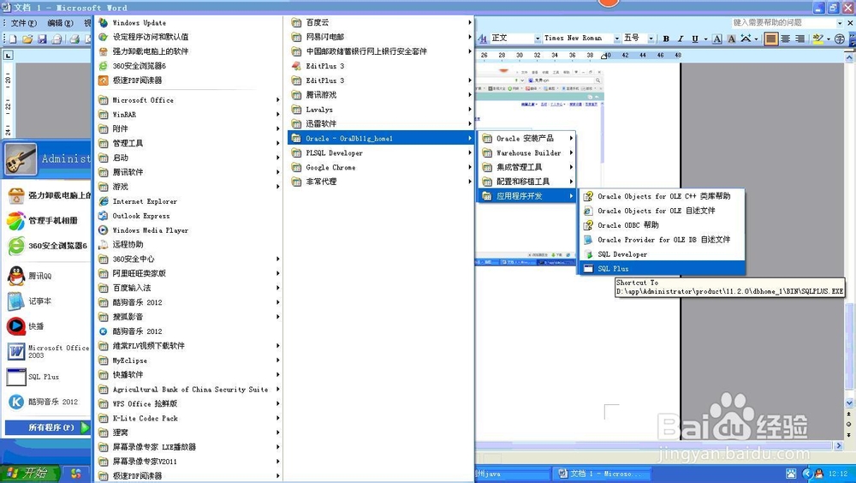Select Oracle - OraDb11g_home1 program group
This screenshot has height=483, width=856.
tap(381, 138)
